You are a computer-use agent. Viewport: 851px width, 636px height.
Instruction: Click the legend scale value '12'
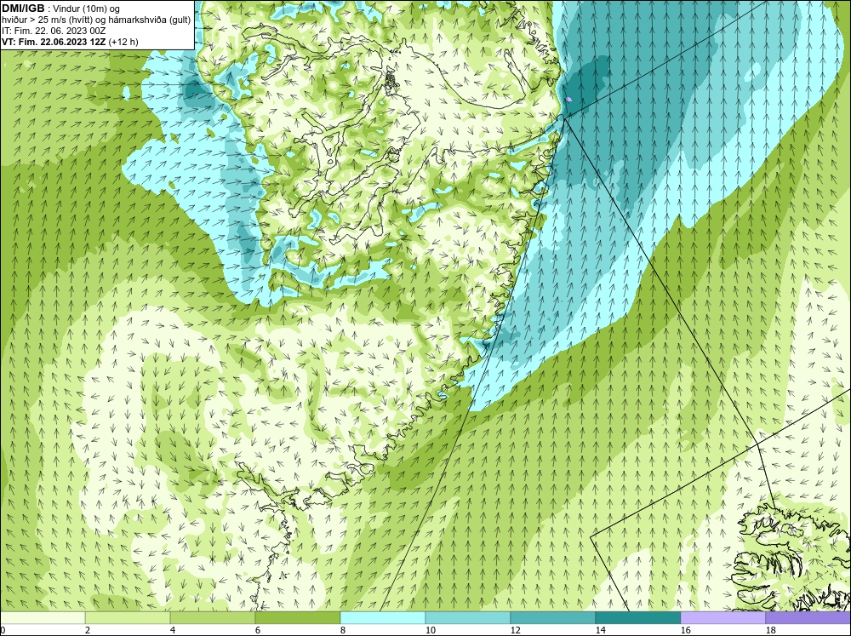515,630
